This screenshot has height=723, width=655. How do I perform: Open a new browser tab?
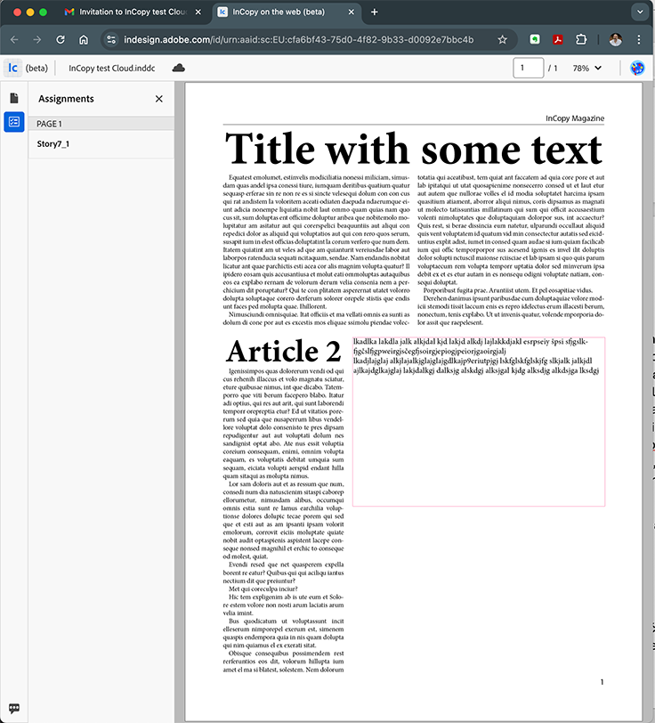tap(375, 12)
